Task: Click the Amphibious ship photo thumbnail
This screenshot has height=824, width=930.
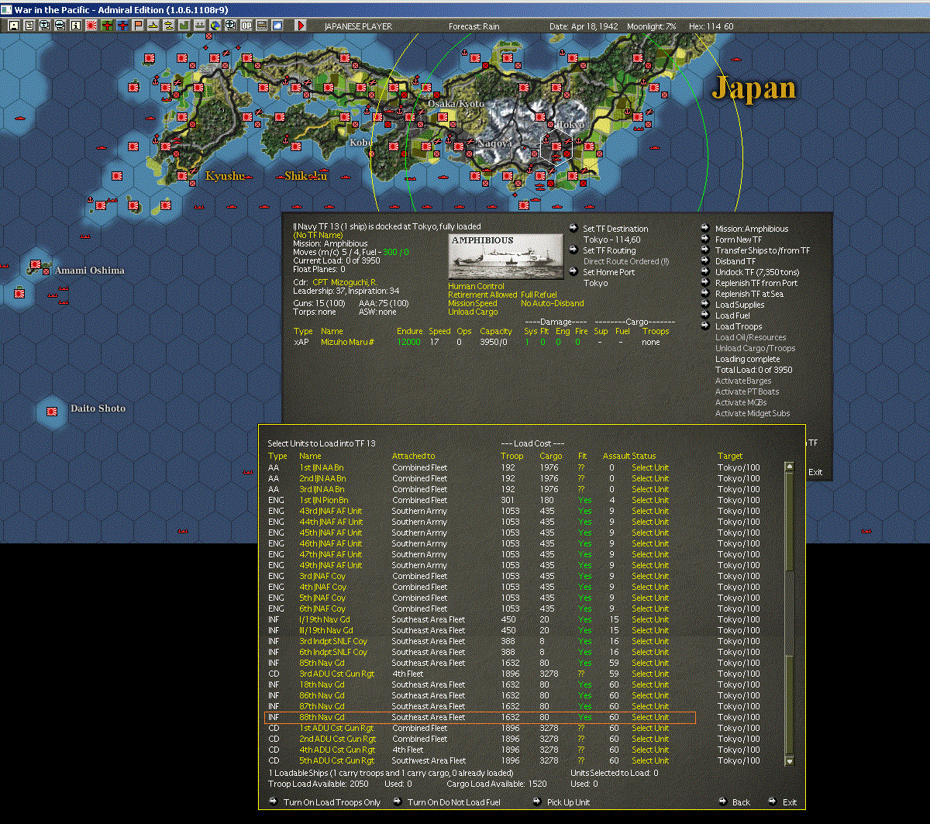Action: [x=506, y=257]
